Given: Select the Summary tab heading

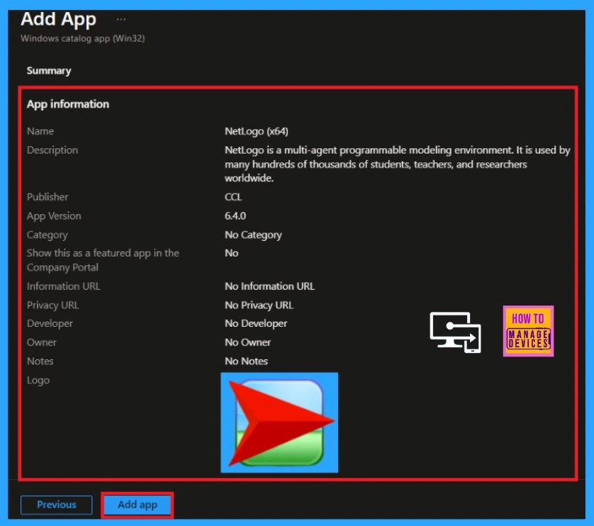Looking at the screenshot, I should point(49,71).
